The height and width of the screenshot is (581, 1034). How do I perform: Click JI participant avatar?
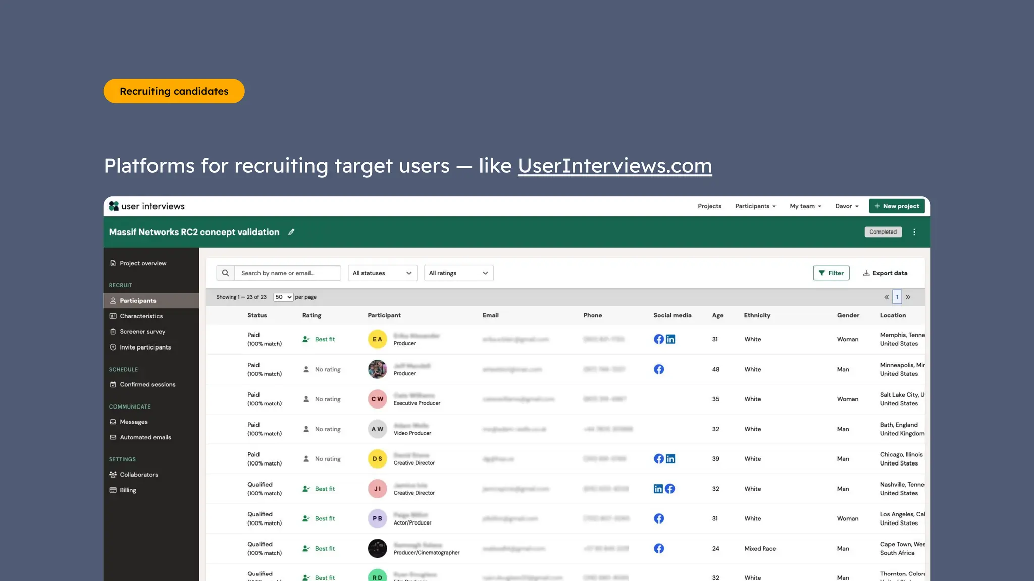pyautogui.click(x=377, y=489)
